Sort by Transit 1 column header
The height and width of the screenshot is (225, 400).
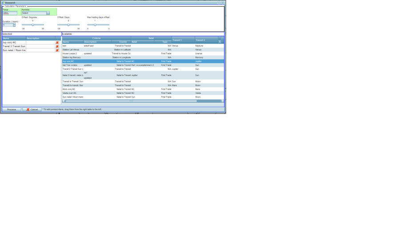[183, 40]
